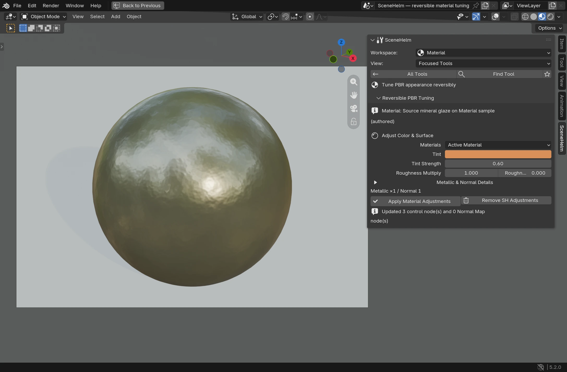This screenshot has width=567, height=372.
Task: Switch to Rendered viewport shading
Action: tap(550, 17)
